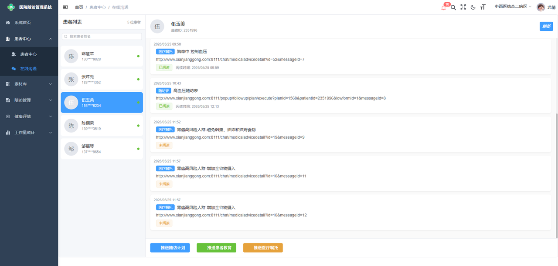Collapse sidebar with the hamburger menu icon
Screen dimensions: 558x266
65,7
